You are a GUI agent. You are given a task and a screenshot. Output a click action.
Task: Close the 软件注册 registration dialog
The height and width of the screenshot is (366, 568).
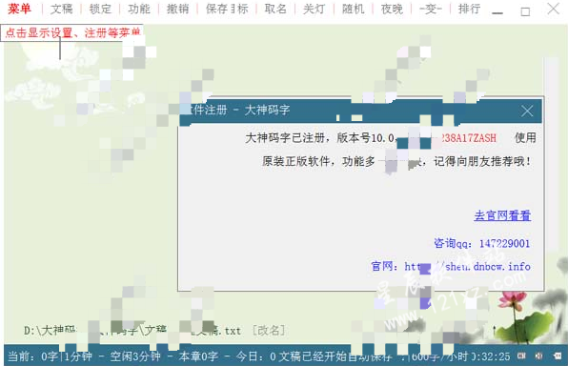527,111
